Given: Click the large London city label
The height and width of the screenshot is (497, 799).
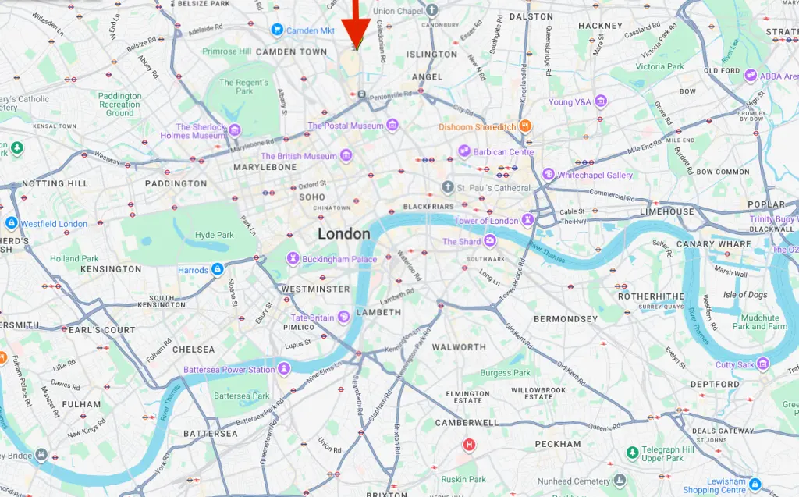Looking at the screenshot, I should pos(344,234).
